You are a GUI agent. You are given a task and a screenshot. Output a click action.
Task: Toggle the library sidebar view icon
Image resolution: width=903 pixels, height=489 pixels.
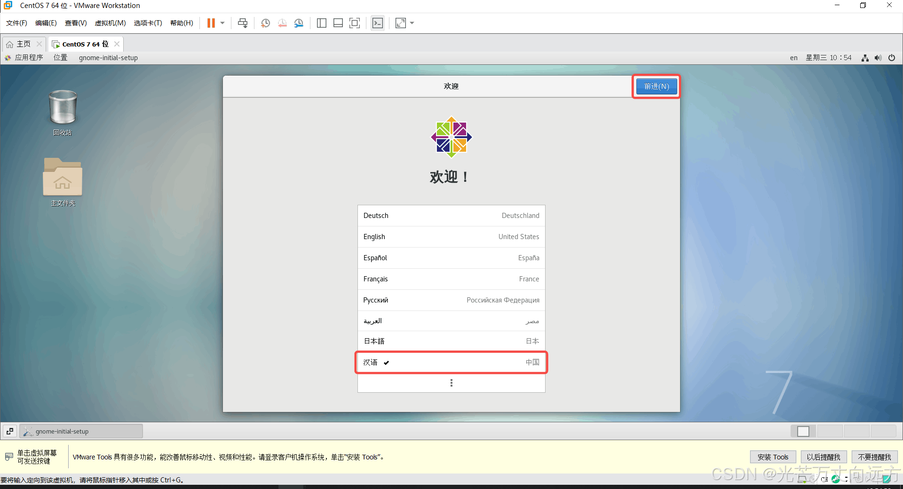pos(322,23)
